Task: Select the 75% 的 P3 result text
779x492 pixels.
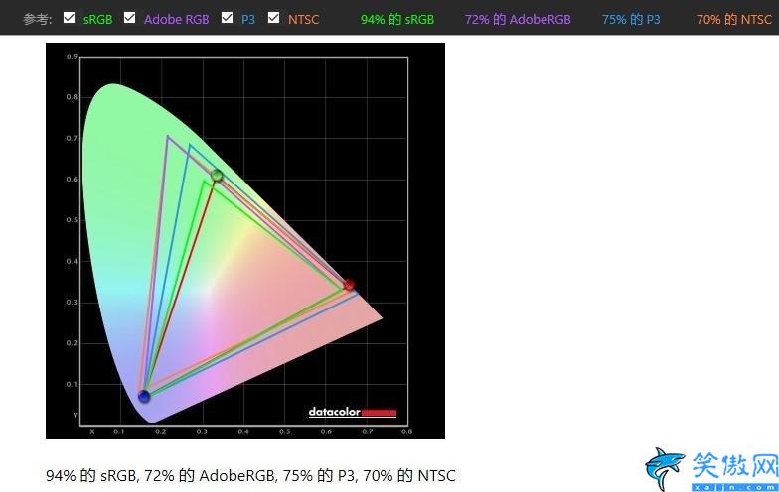Action: (x=631, y=20)
